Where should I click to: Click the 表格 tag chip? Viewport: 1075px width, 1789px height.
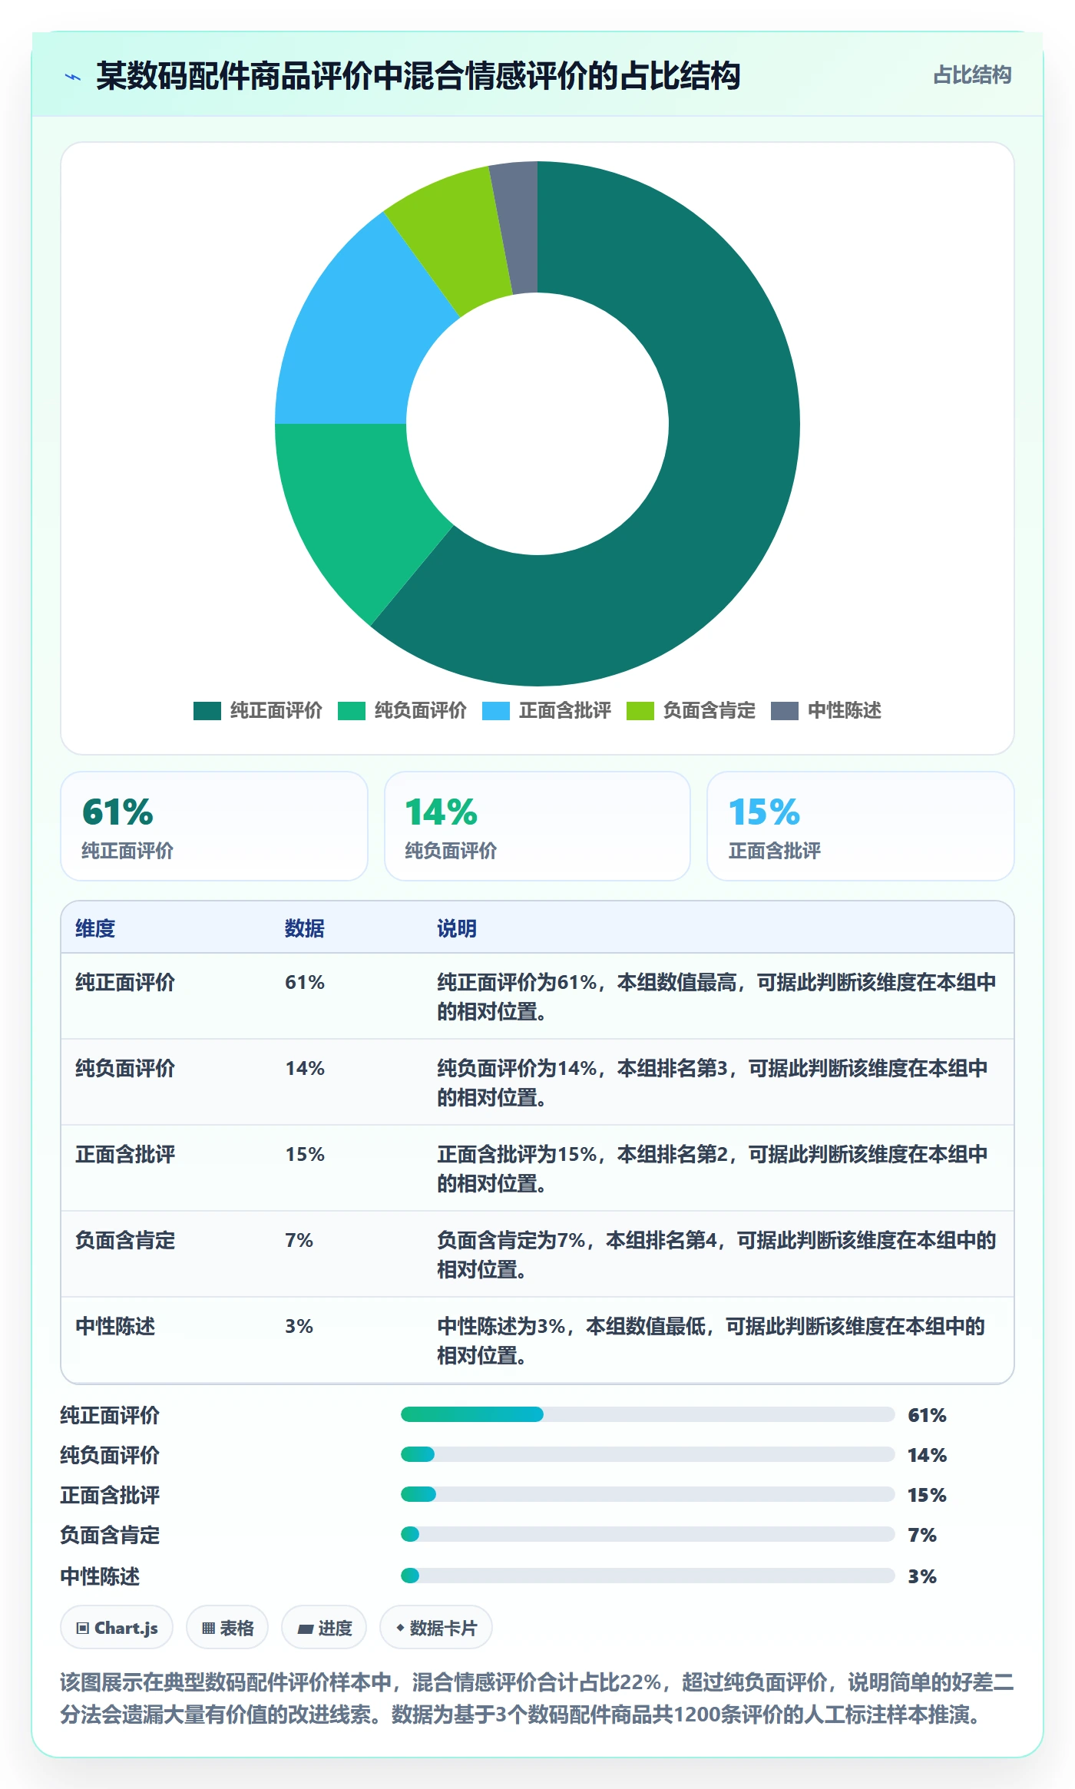[x=227, y=1627]
